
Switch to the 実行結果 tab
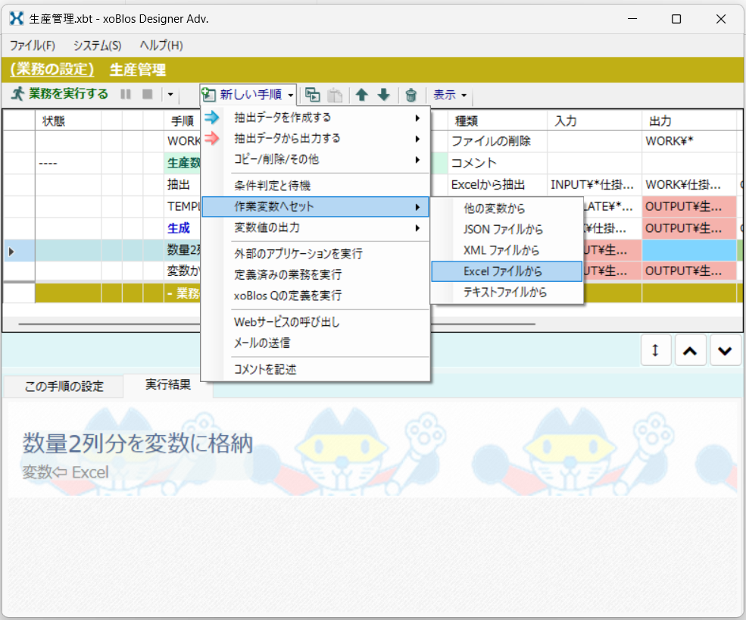[168, 385]
